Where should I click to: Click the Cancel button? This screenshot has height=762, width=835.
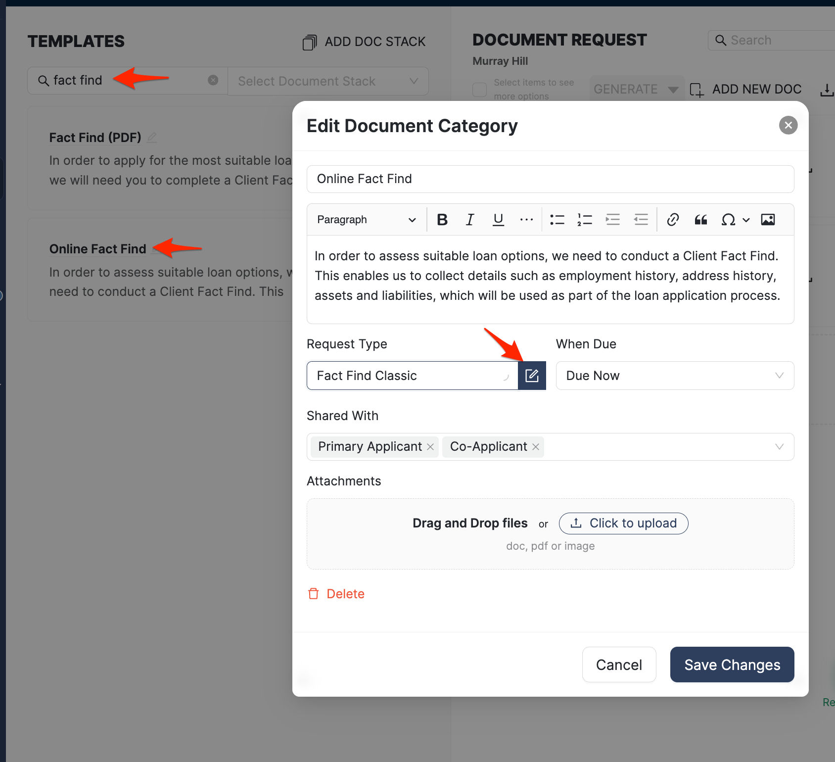click(619, 665)
